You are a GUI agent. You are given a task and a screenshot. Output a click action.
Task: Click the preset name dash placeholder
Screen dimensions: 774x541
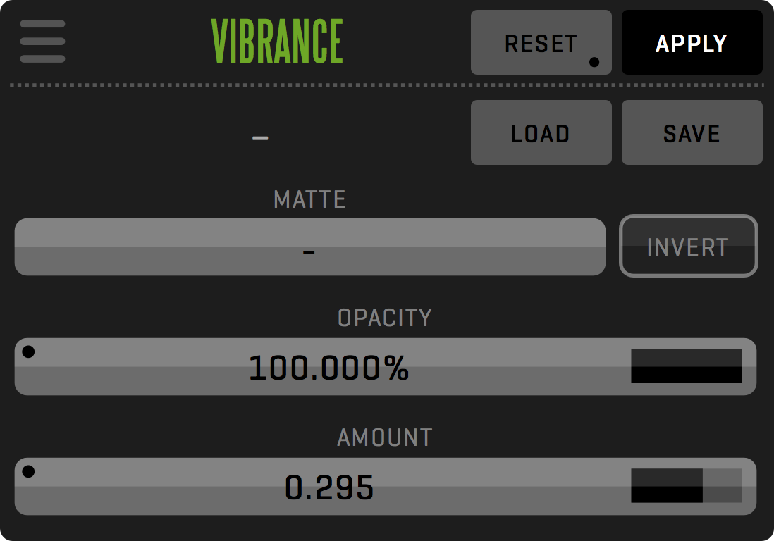click(260, 137)
